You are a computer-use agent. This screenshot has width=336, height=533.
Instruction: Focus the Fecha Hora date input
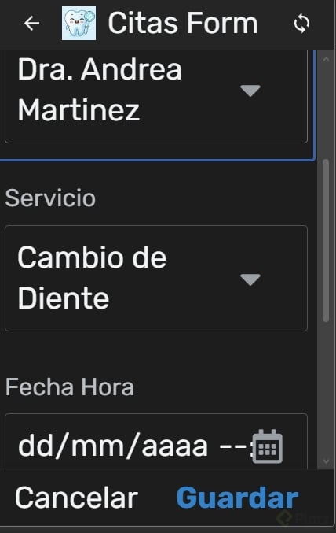pos(156,442)
